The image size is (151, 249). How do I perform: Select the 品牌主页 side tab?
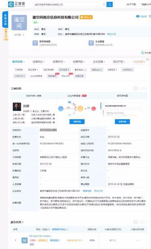[6, 34]
